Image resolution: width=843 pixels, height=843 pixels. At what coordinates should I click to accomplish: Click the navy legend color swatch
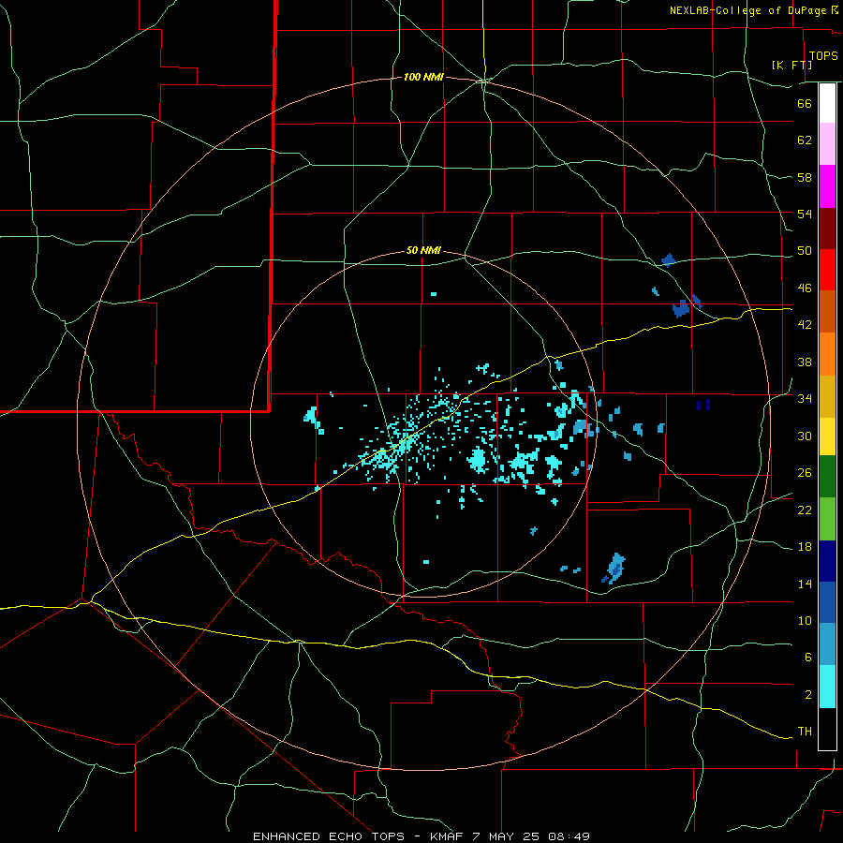[827, 561]
